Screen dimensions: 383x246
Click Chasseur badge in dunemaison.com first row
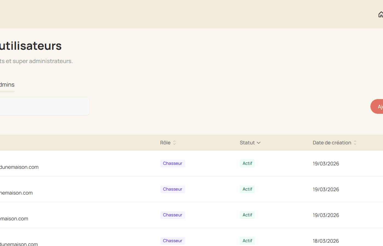(173, 163)
